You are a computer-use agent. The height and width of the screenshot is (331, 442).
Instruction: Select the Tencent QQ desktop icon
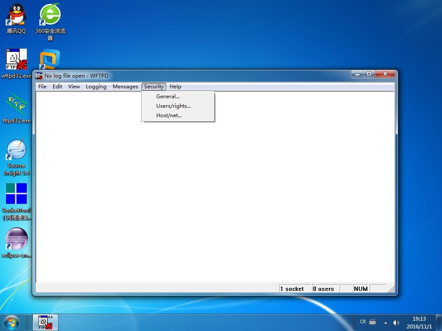click(x=16, y=18)
